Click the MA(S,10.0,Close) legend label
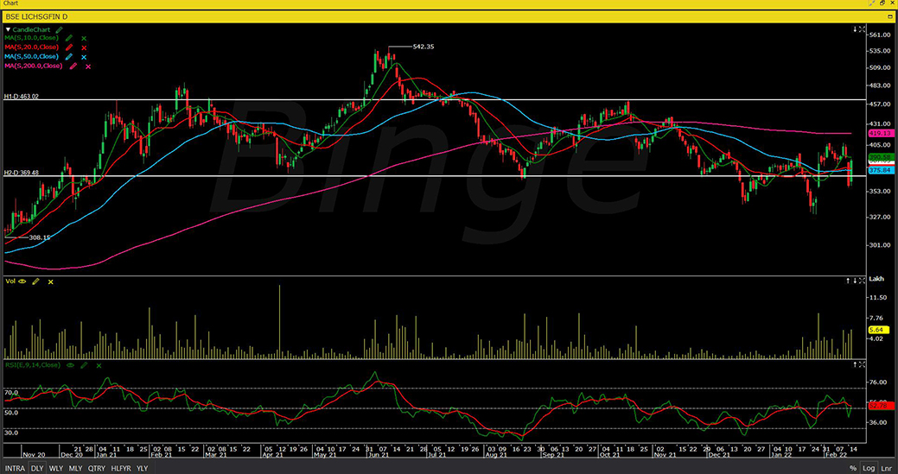Image resolution: width=898 pixels, height=474 pixels. pos(31,38)
